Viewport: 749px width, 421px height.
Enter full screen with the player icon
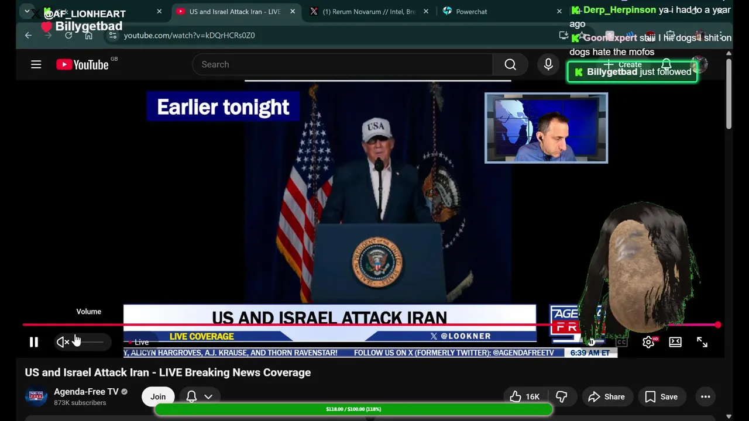coord(702,342)
